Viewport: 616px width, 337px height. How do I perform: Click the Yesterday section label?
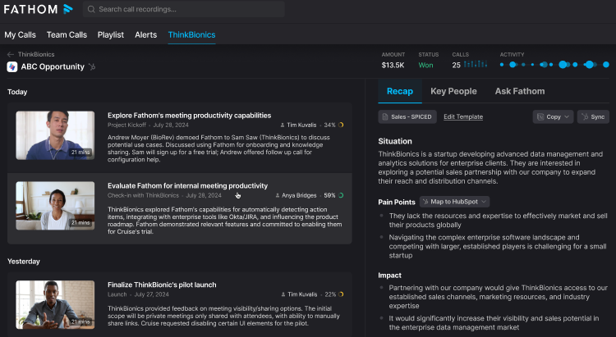(24, 262)
